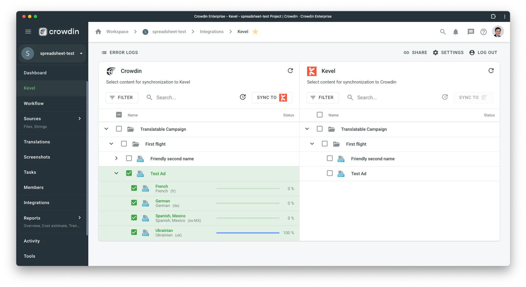The height and width of the screenshot is (287, 526).
Task: Click the extensions puzzle icon in title bar
Action: click(x=493, y=16)
